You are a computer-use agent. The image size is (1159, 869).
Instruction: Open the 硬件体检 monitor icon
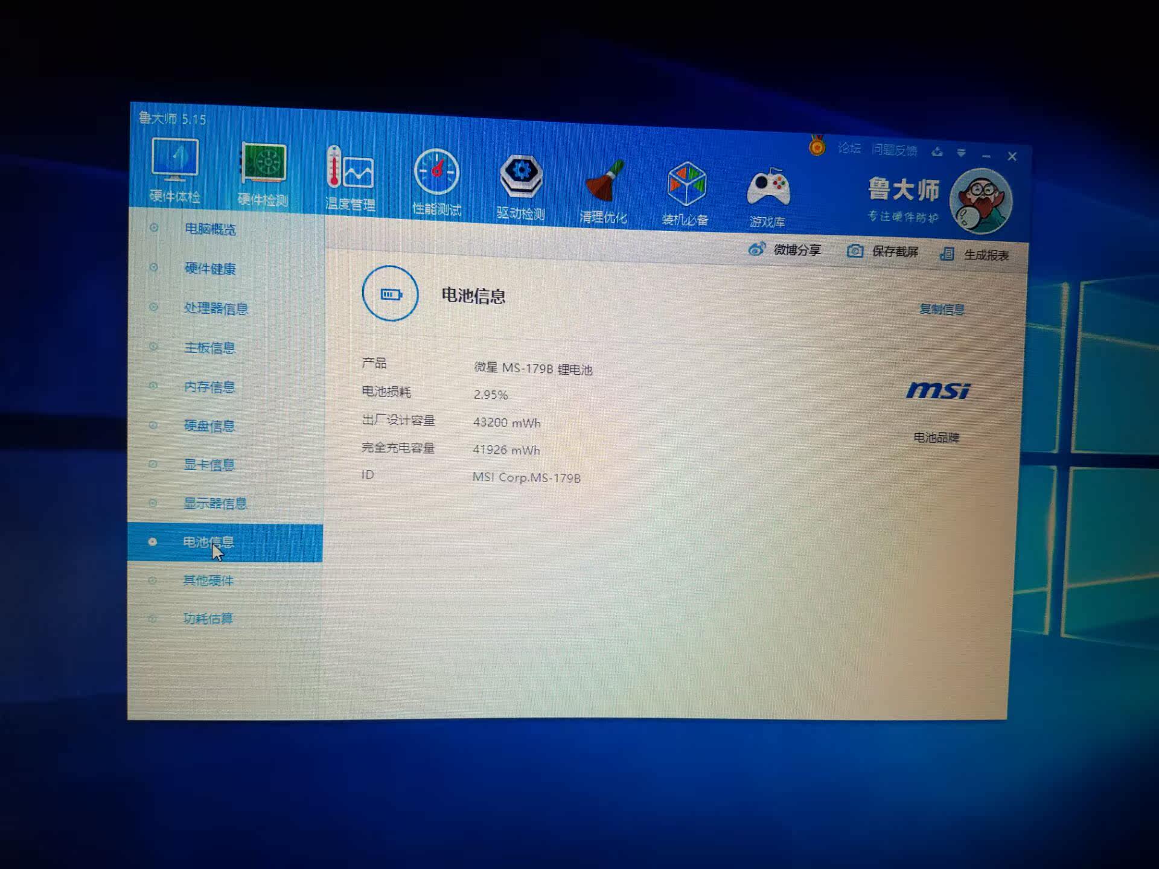(x=174, y=161)
